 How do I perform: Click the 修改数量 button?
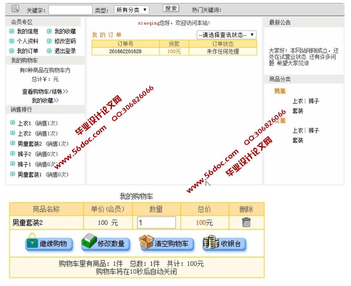[105, 244]
